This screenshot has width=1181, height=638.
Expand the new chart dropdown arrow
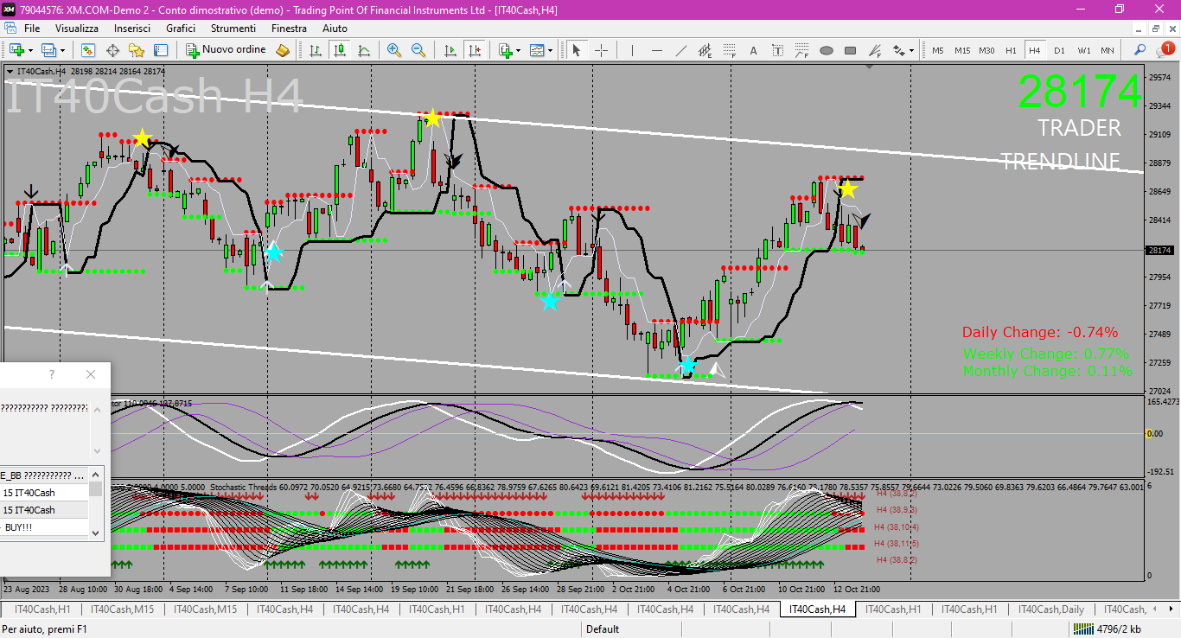[x=30, y=50]
